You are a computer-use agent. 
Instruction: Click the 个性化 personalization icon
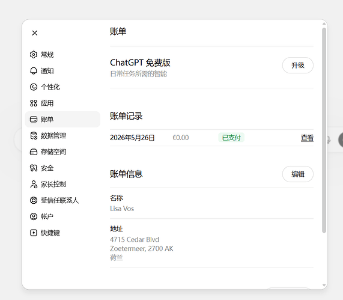(34, 87)
